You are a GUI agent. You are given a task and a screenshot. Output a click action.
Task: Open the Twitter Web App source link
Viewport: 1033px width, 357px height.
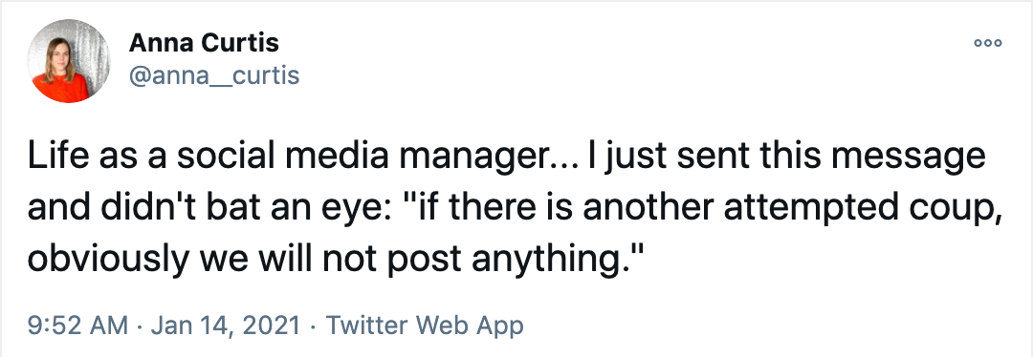click(425, 325)
